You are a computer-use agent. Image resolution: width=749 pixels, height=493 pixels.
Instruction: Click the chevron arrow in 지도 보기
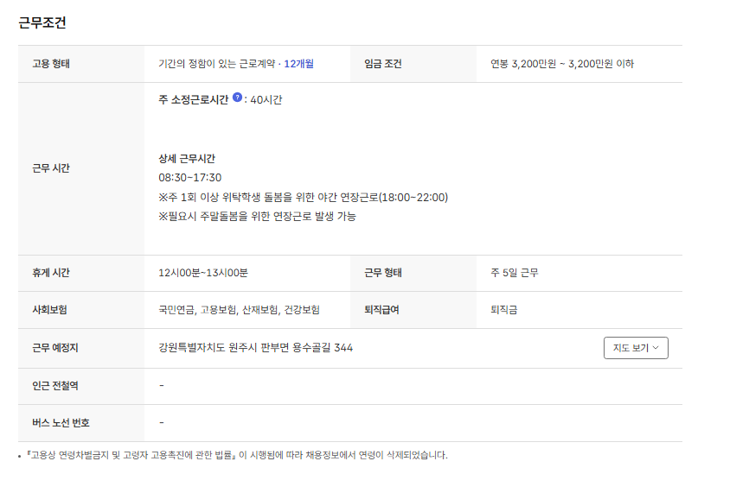(x=656, y=348)
